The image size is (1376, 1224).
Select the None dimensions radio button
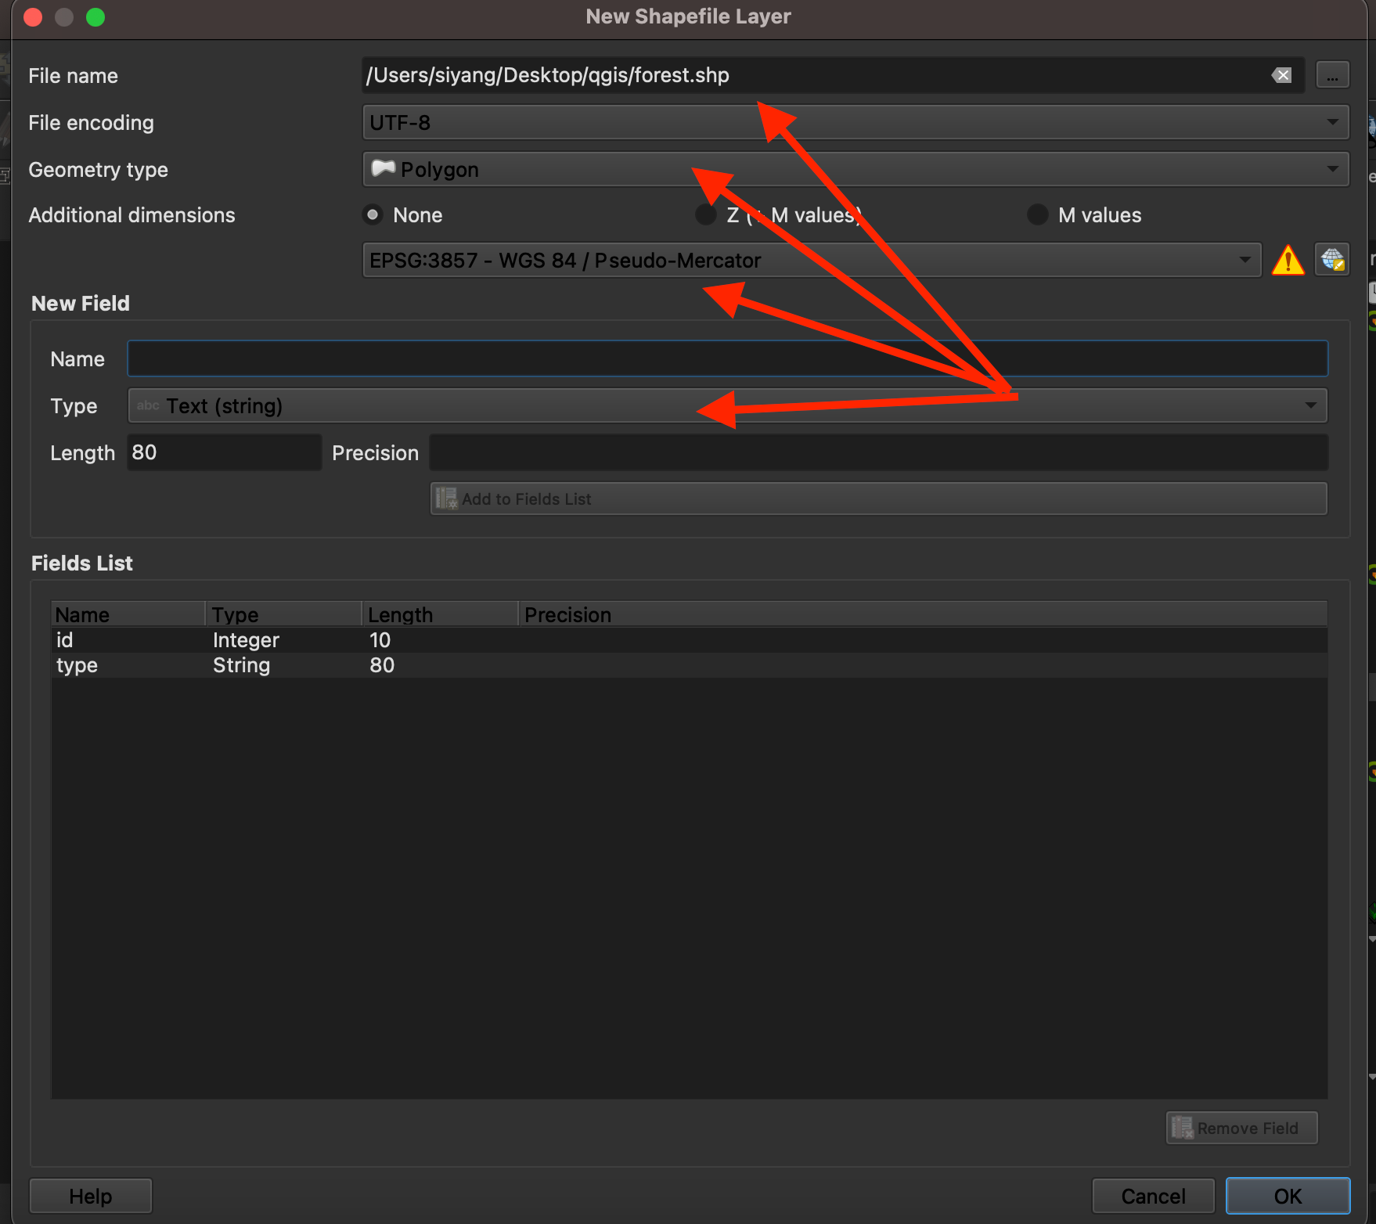pos(373,214)
